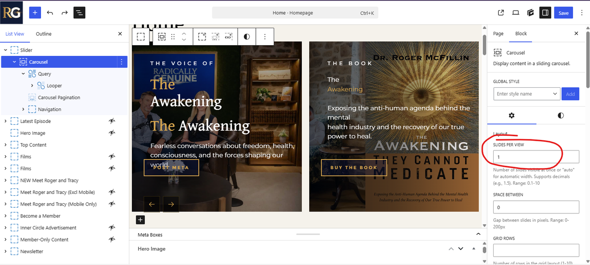590x265 pixels.
Task: Open block toolbar three-dot options
Action: pos(265,37)
